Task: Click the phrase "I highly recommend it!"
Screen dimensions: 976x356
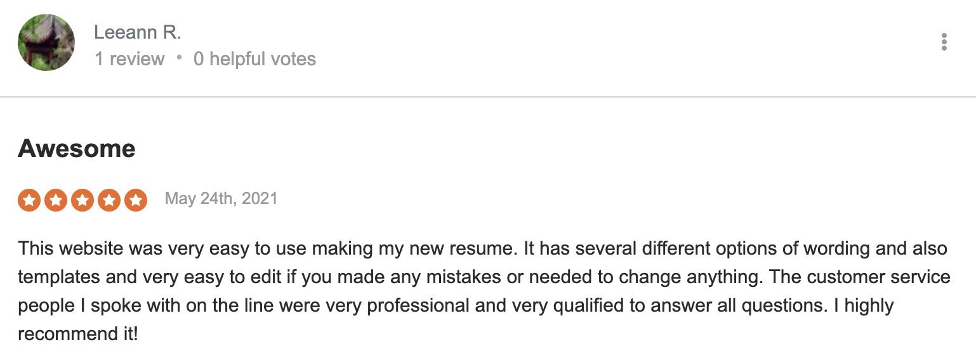Action: click(x=455, y=320)
